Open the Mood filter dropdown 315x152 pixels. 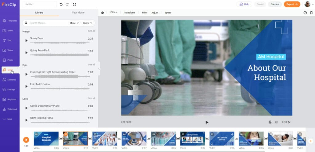tap(74, 23)
